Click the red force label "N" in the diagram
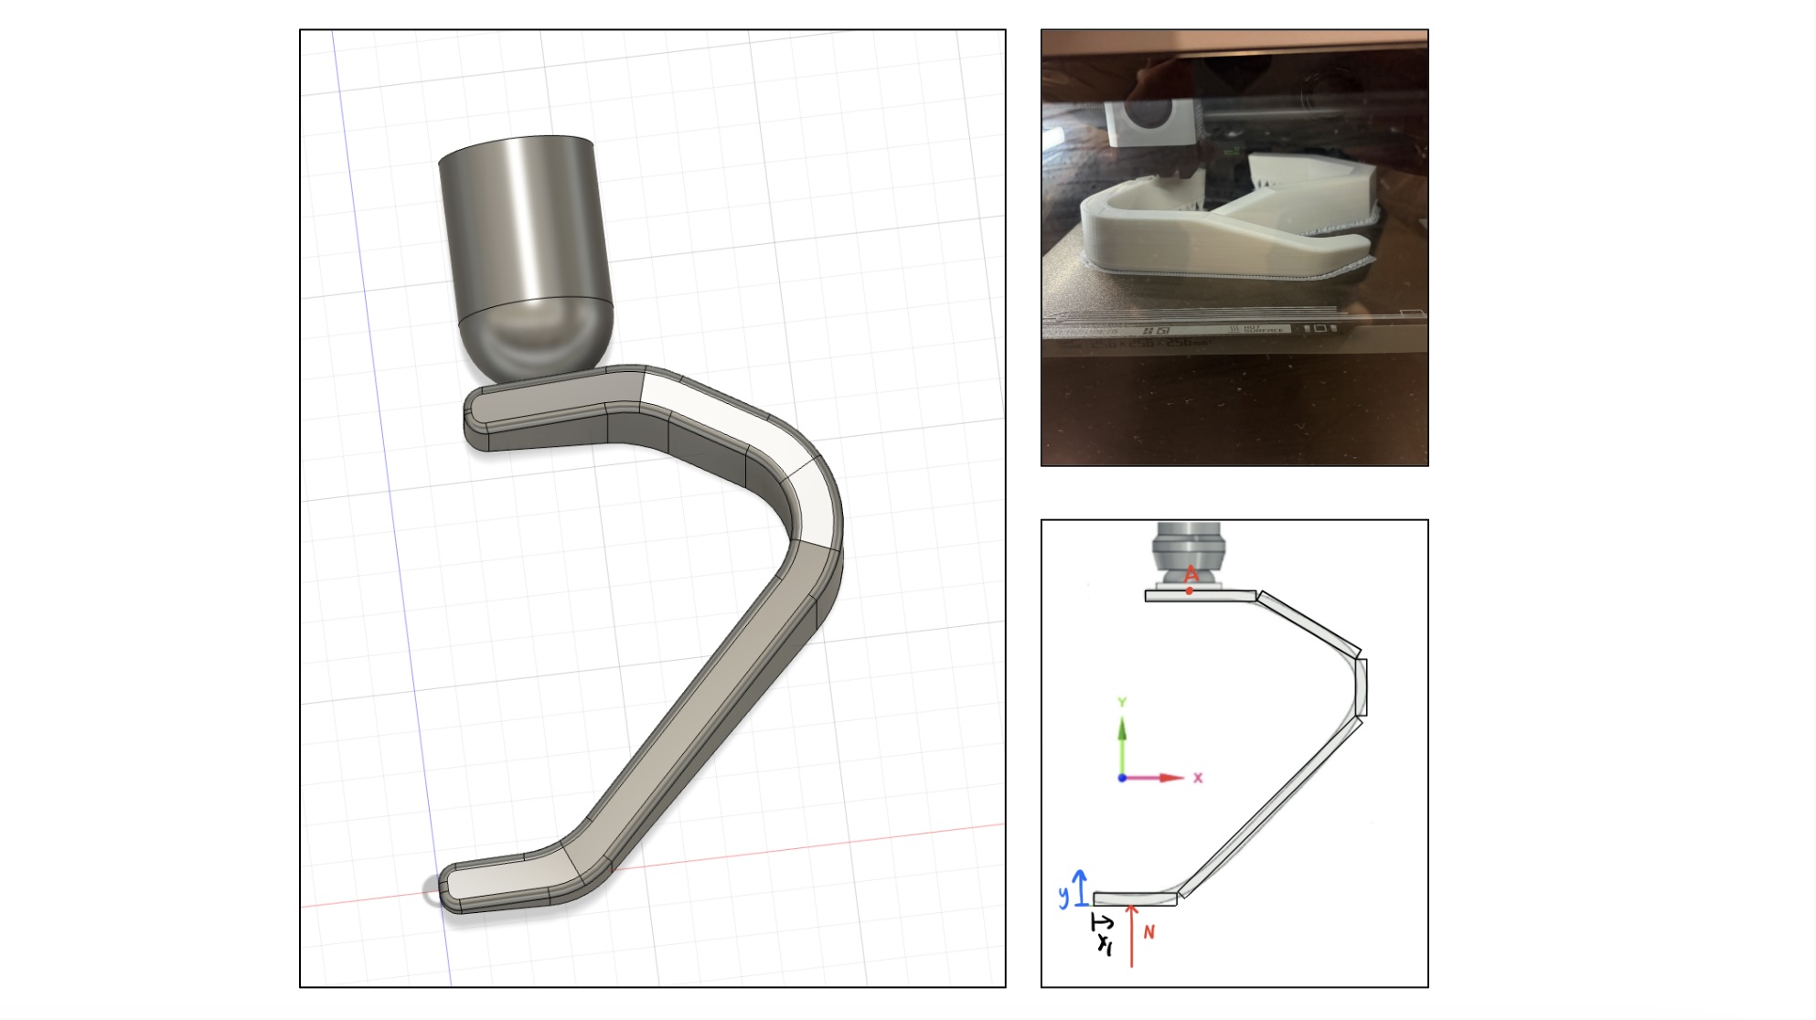This screenshot has height=1020, width=1816. tap(1149, 932)
